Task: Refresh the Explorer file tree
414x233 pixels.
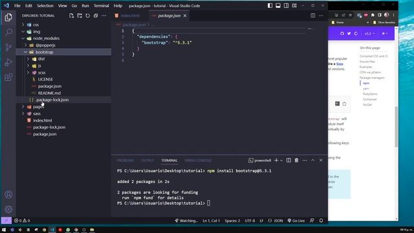Action: [x=88, y=16]
